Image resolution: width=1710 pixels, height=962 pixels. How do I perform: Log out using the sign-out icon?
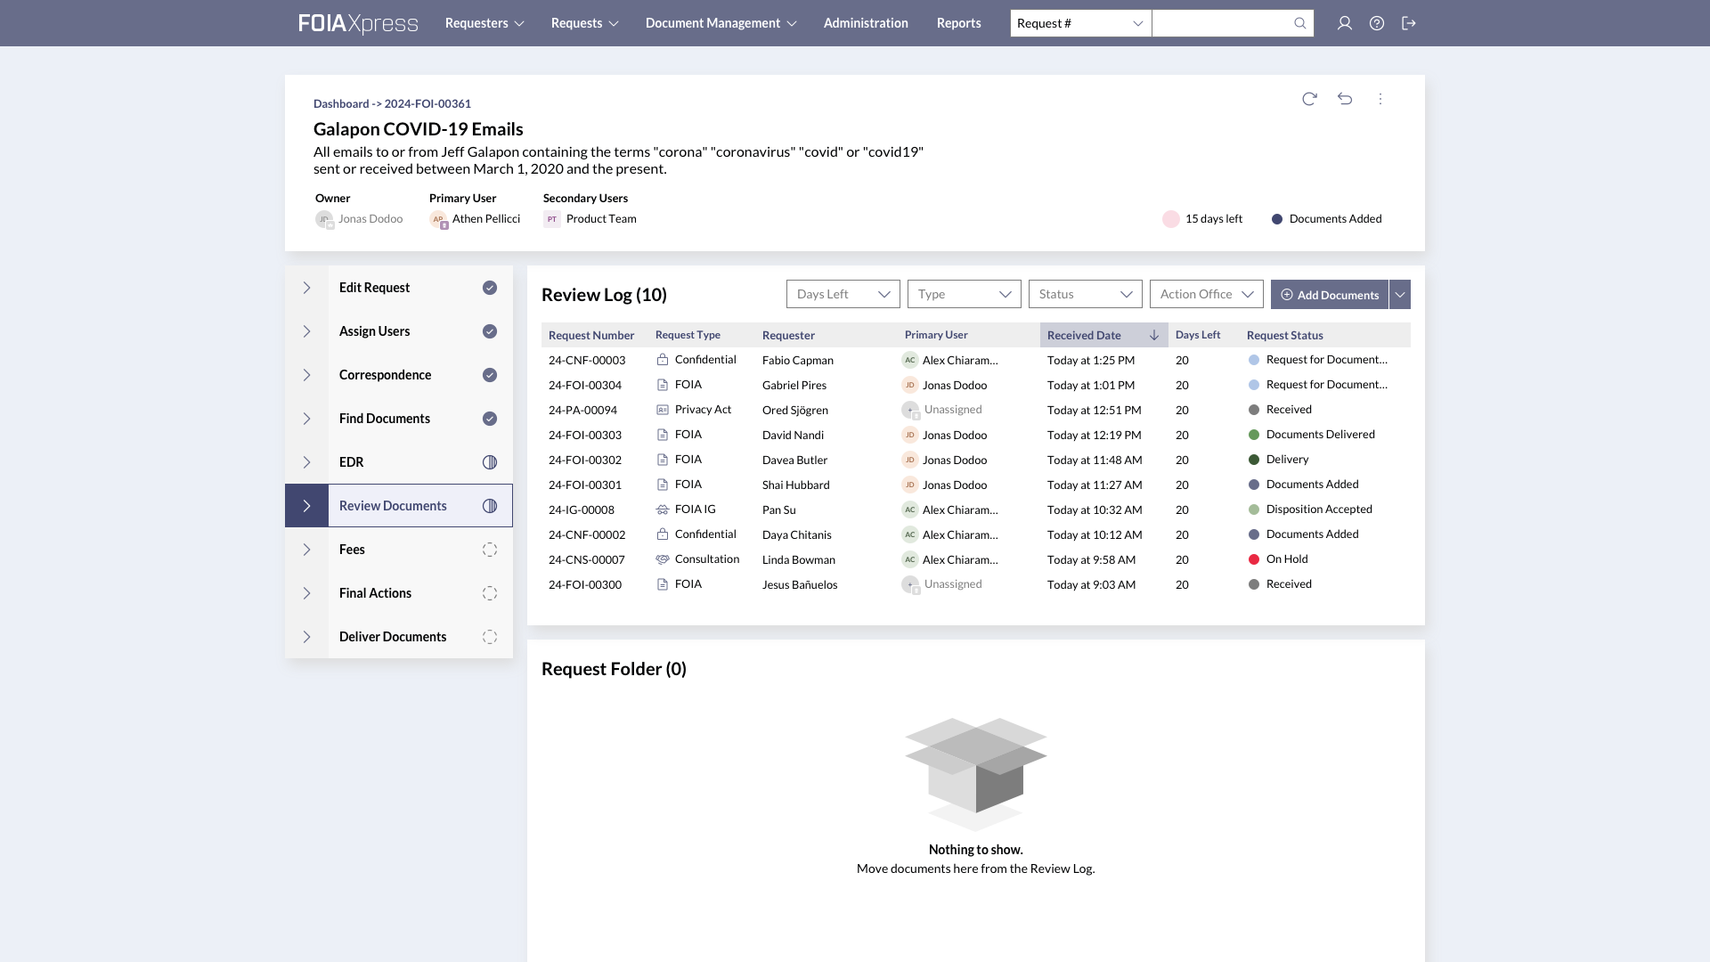tap(1410, 23)
